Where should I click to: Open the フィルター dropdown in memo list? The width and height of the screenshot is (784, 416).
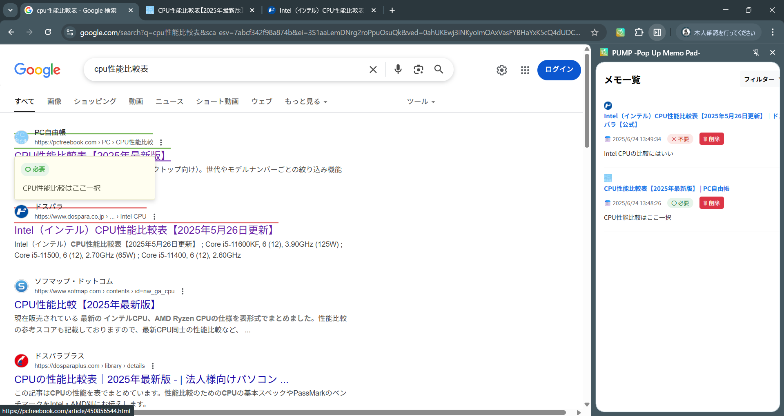tap(760, 79)
